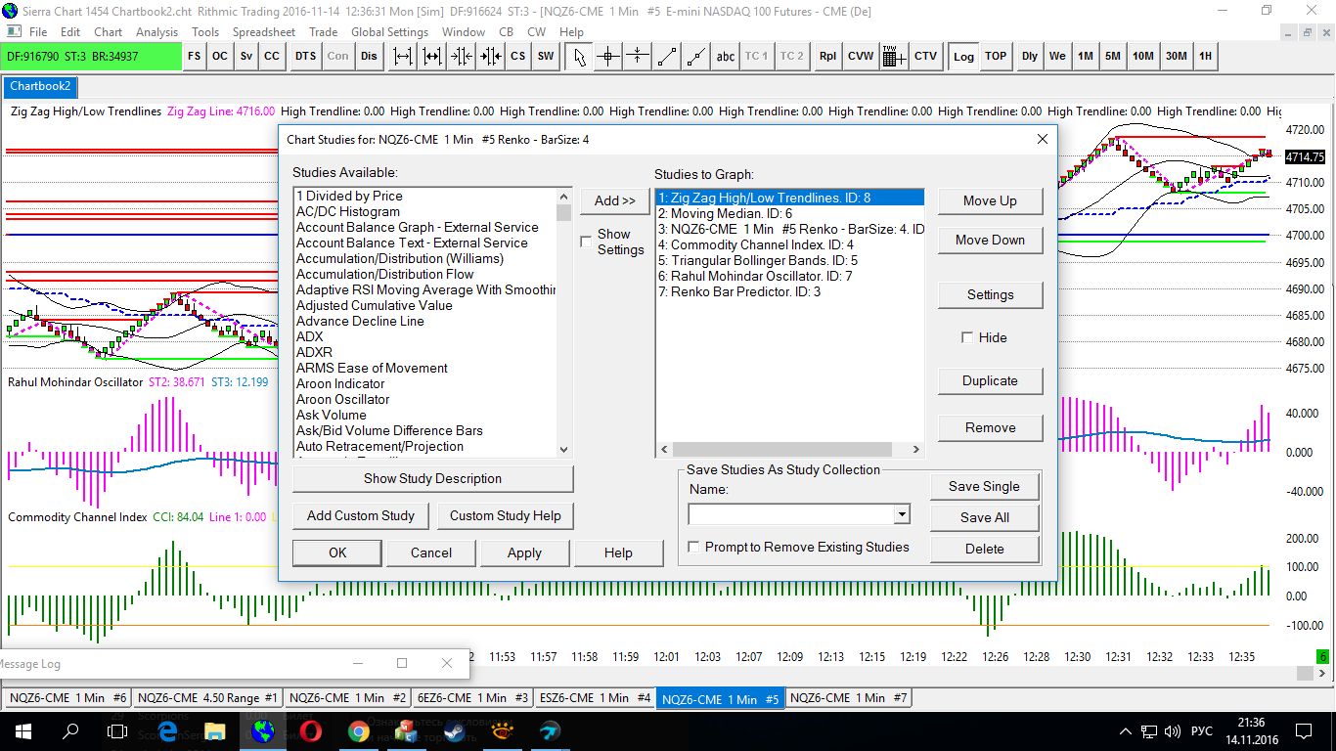
Task: Select ADX in Studies Available list
Action: pos(425,336)
